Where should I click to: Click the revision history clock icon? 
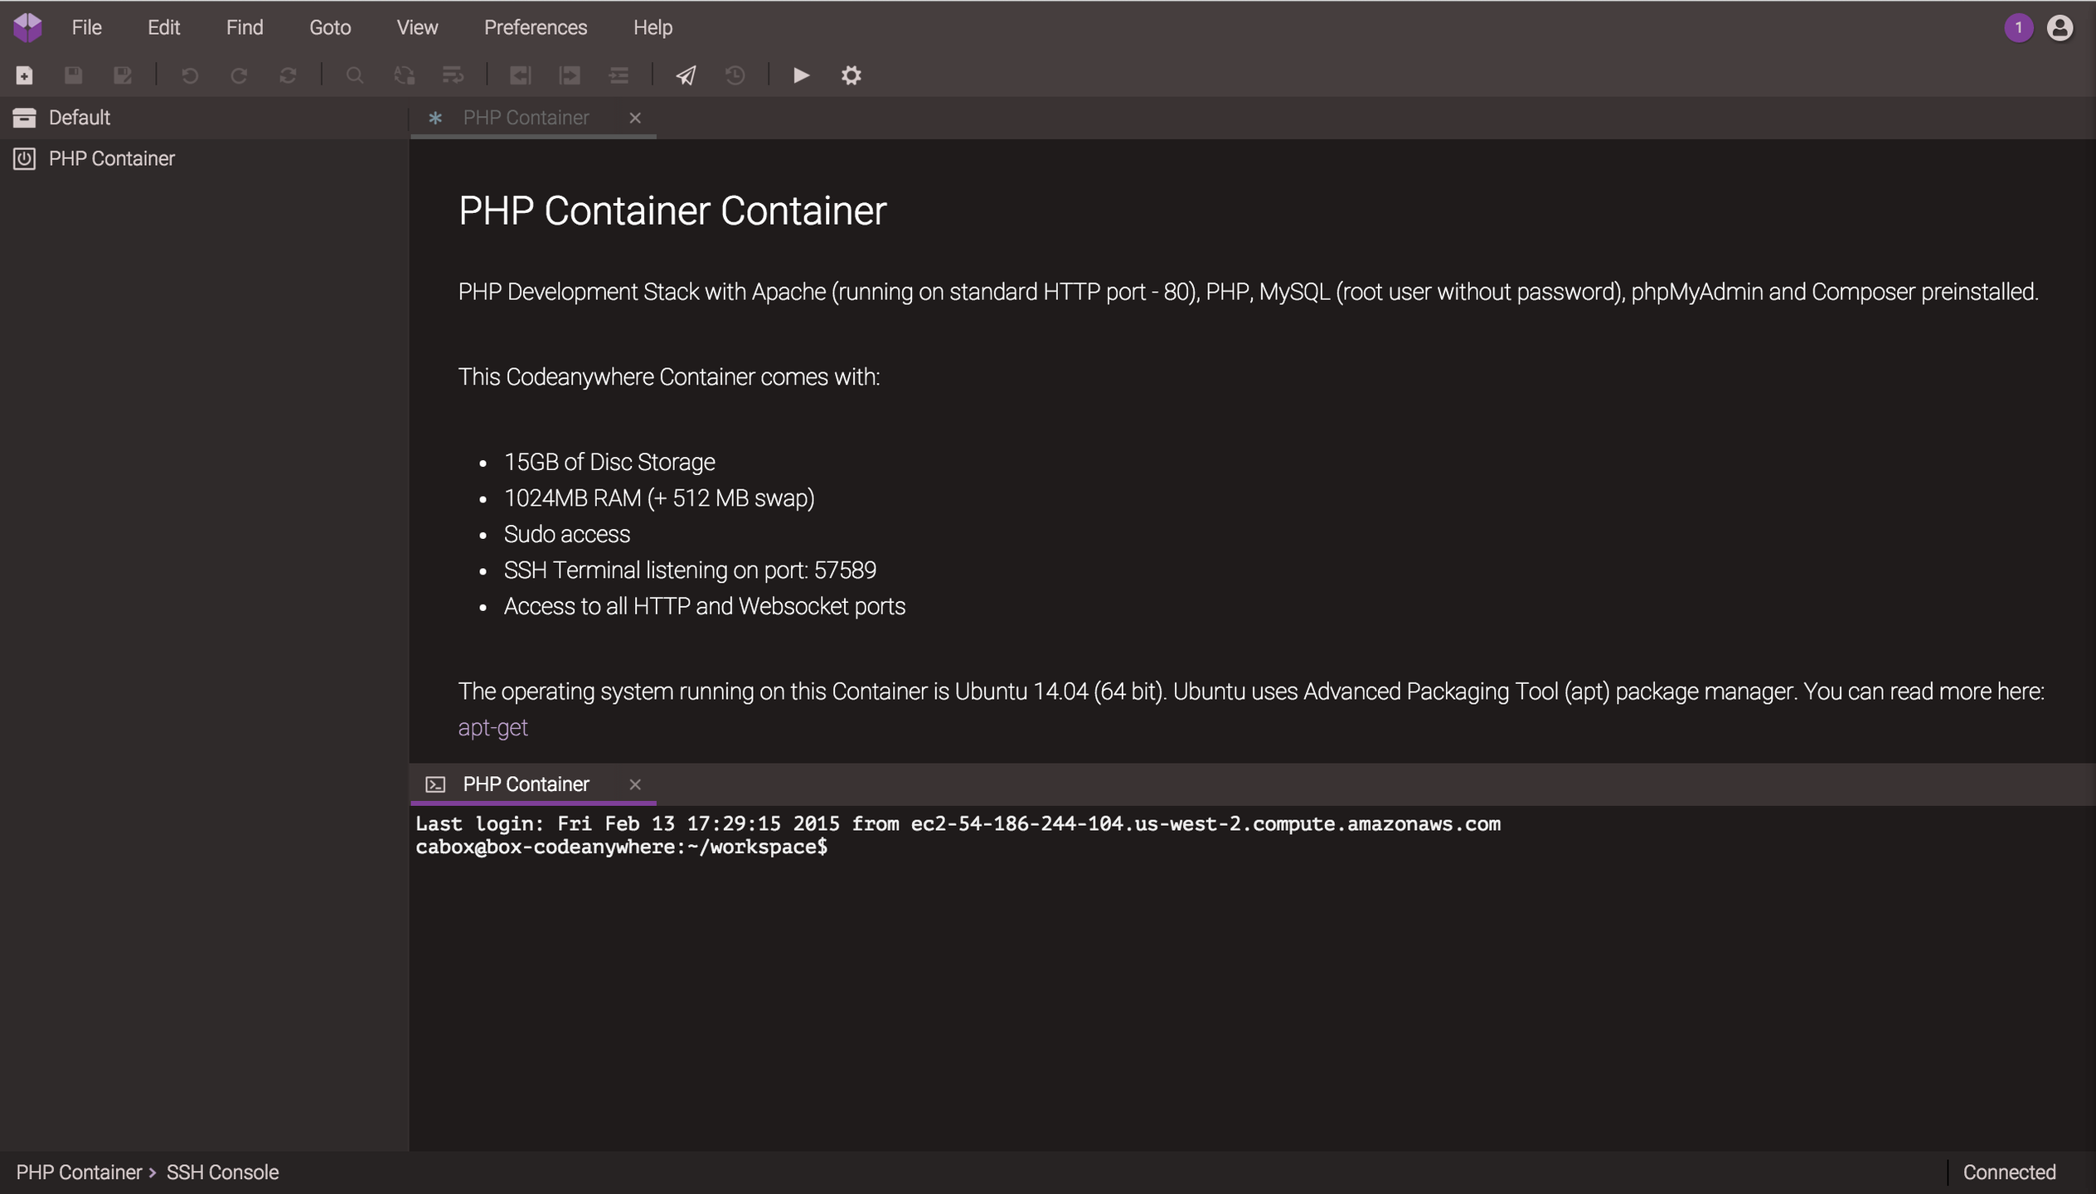[x=735, y=75]
